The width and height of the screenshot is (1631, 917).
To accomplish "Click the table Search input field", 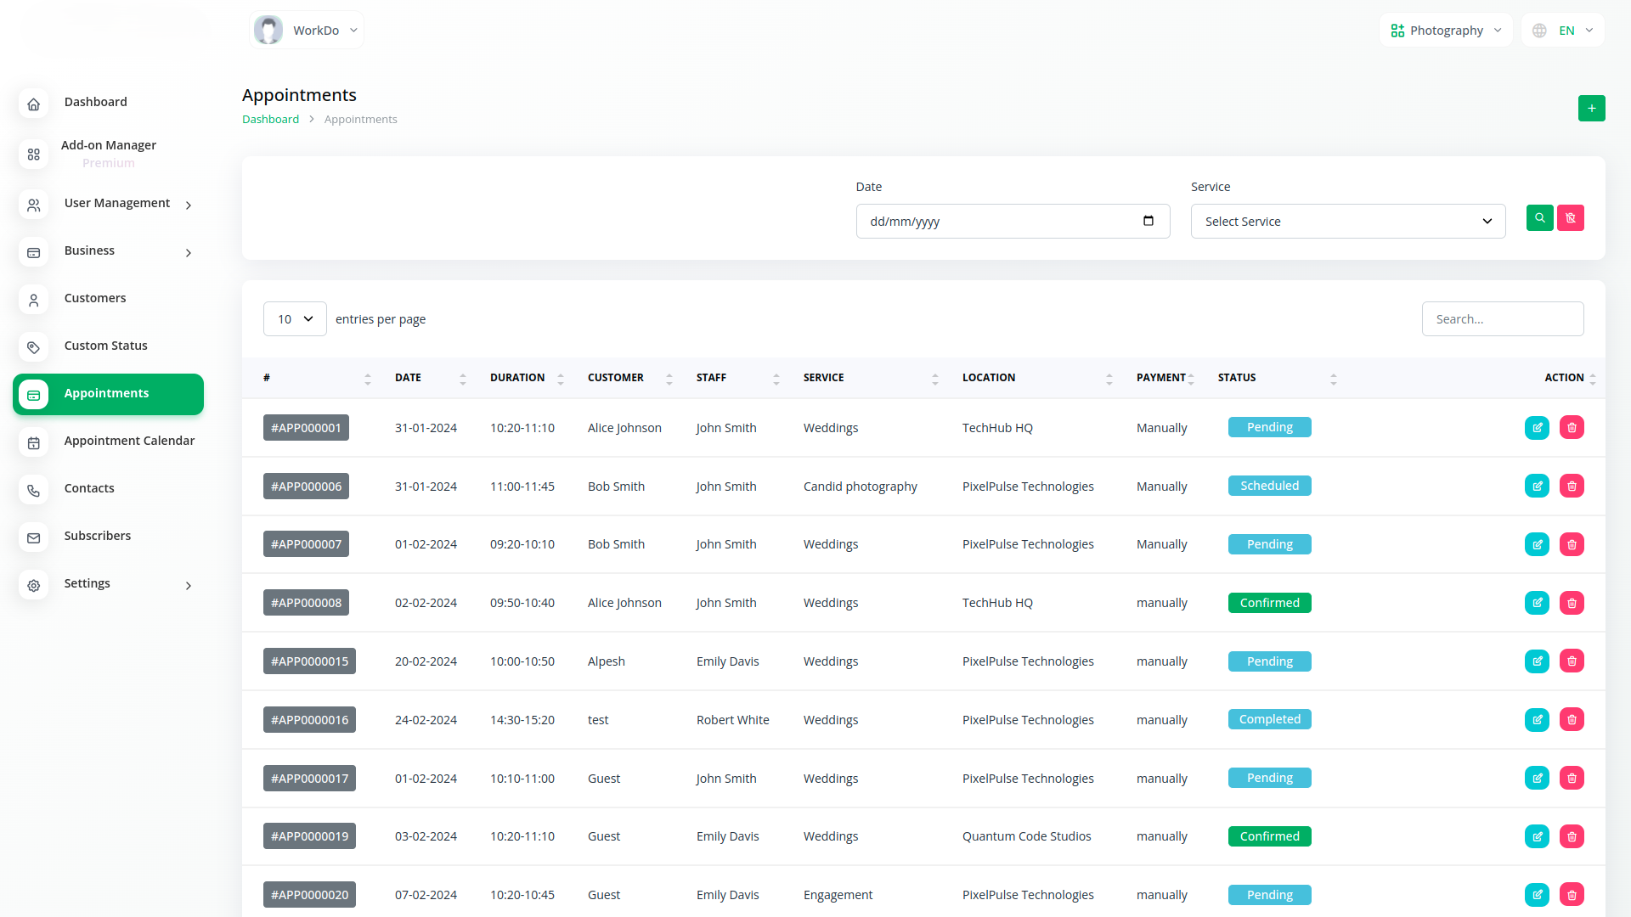I will tap(1502, 319).
